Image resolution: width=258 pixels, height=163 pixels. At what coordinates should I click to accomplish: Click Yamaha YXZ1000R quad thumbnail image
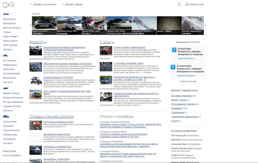point(36,81)
